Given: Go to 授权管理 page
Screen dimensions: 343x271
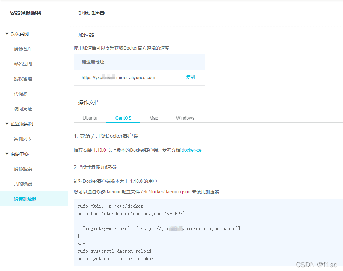Looking at the screenshot, I should point(23,79).
